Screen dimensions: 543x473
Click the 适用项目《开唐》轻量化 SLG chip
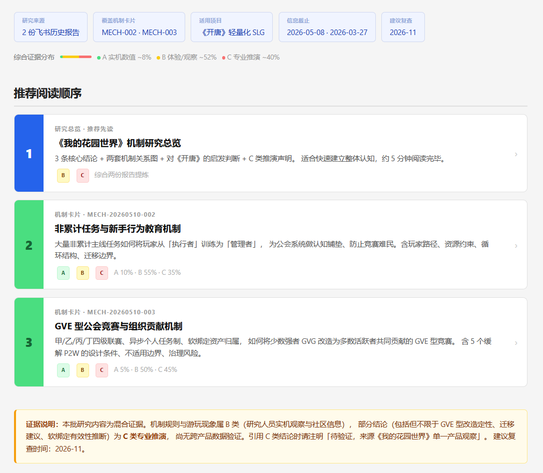[232, 27]
